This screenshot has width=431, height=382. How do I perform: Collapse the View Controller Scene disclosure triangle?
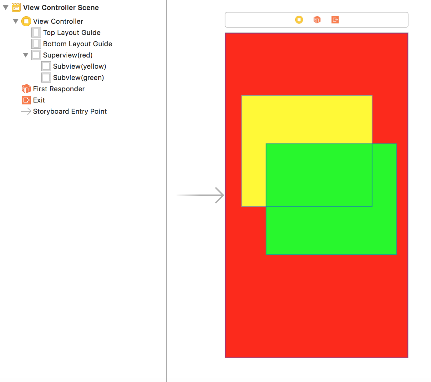coord(6,8)
